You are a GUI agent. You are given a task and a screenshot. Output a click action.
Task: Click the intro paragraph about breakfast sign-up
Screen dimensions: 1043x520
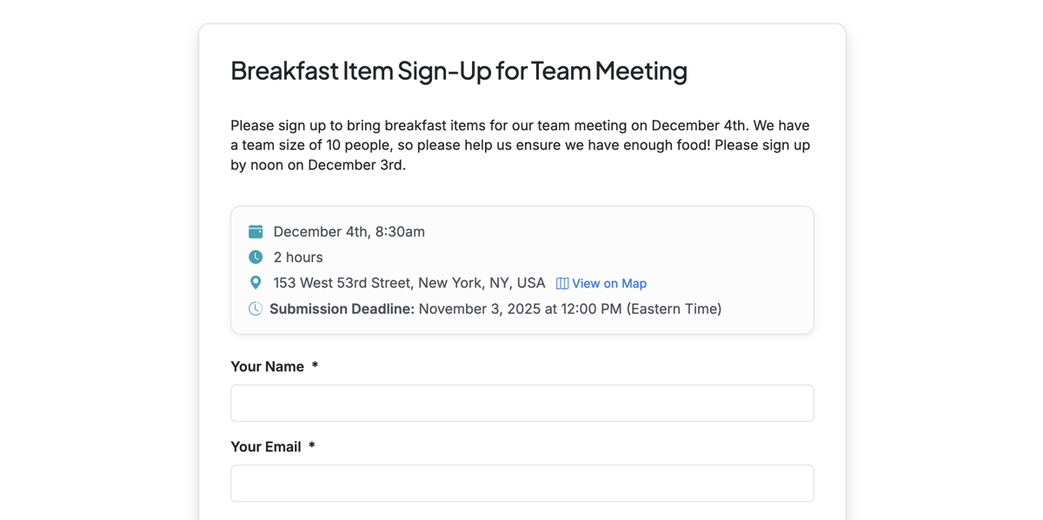pyautogui.click(x=520, y=144)
